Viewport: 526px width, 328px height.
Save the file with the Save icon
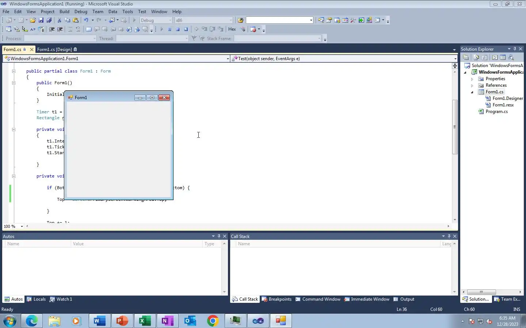pos(41,20)
